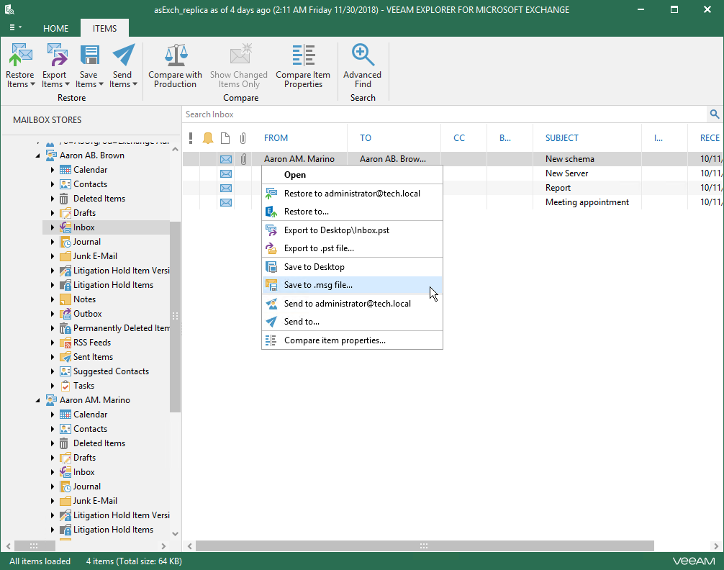724x570 pixels.
Task: Switch to the HOME ribbon tab
Action: pos(55,29)
